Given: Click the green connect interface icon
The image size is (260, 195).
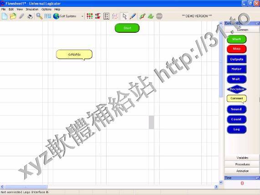Looking at the screenshot, I should 143,16.
